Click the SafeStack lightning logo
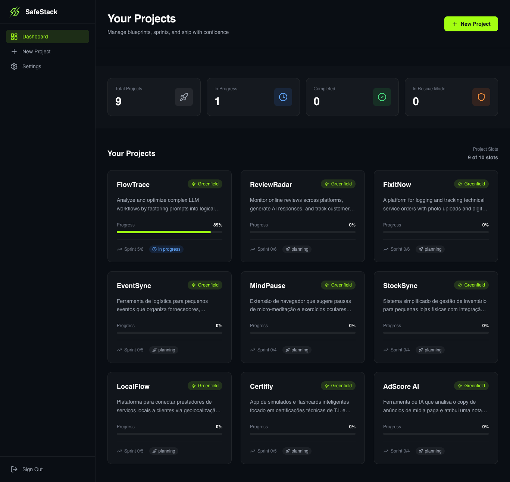510x482 pixels. coord(15,12)
